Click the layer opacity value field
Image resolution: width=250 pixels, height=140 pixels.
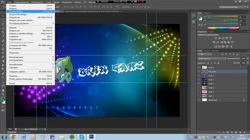pyautogui.click(x=243, y=59)
